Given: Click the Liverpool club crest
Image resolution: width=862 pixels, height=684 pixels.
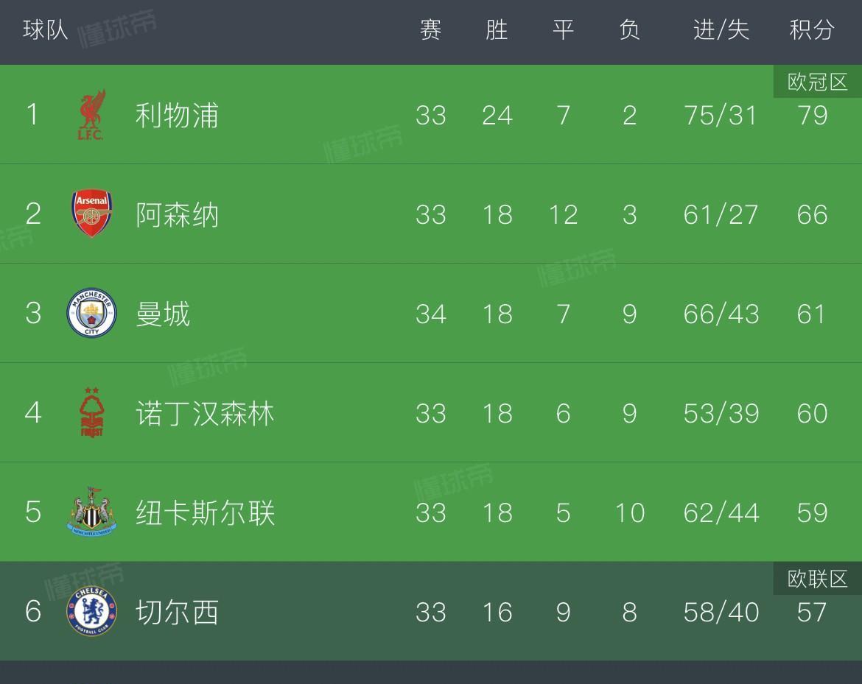Looking at the screenshot, I should (x=91, y=115).
